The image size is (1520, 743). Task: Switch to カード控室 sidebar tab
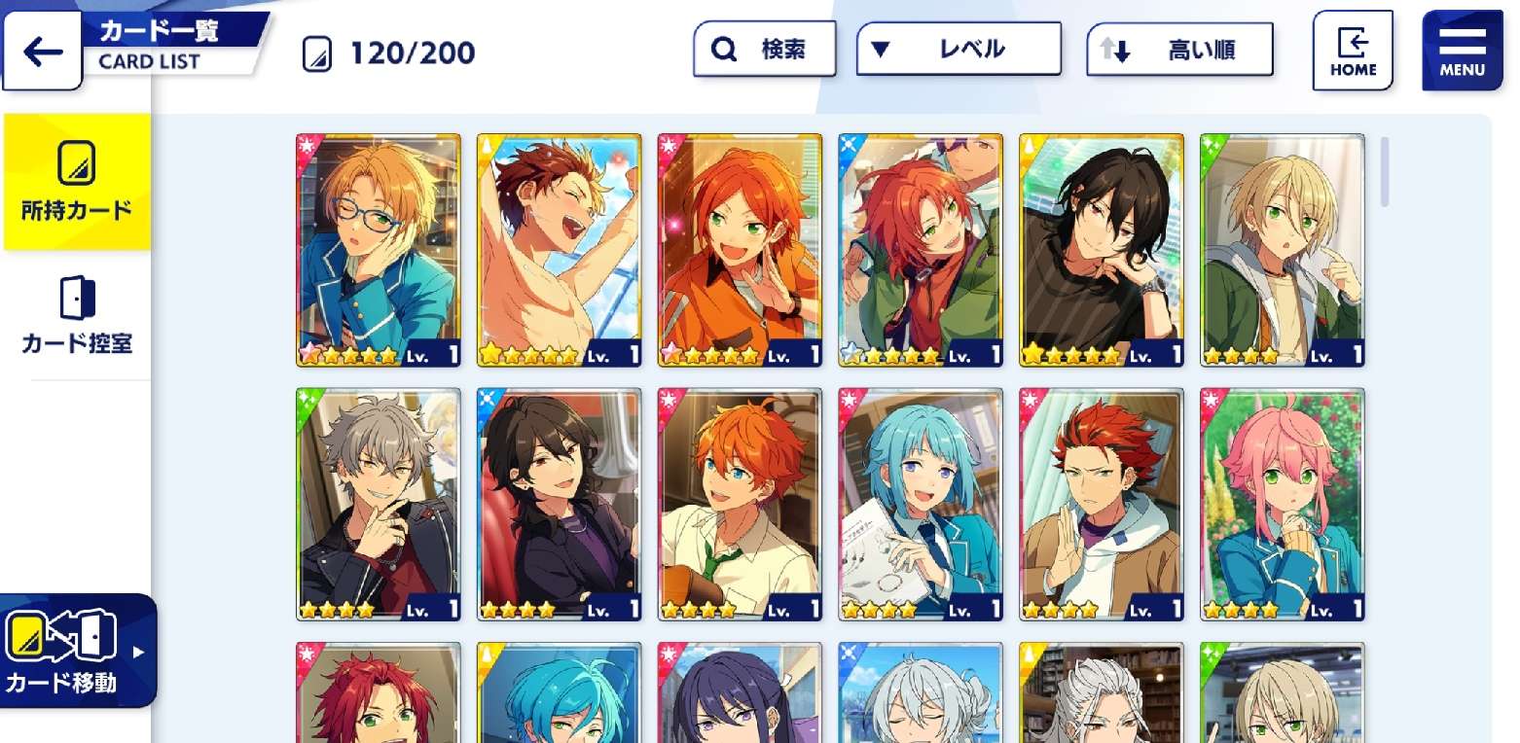(x=76, y=315)
